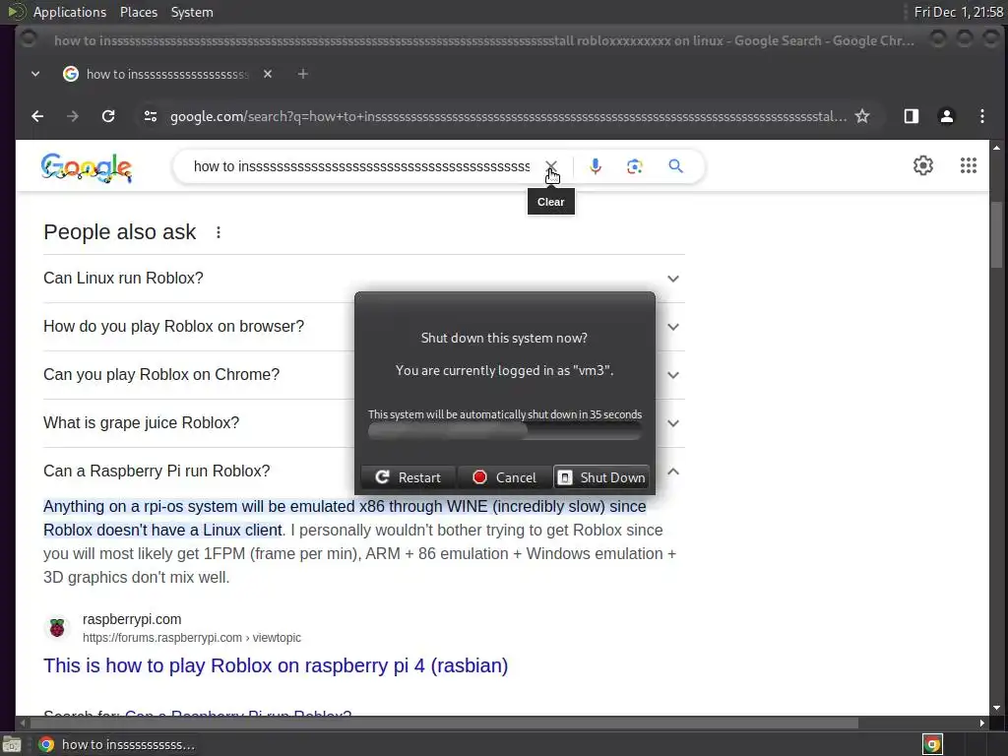
Task: Click highlighted 'Anything on a rpi-os system' answer
Action: (345, 518)
